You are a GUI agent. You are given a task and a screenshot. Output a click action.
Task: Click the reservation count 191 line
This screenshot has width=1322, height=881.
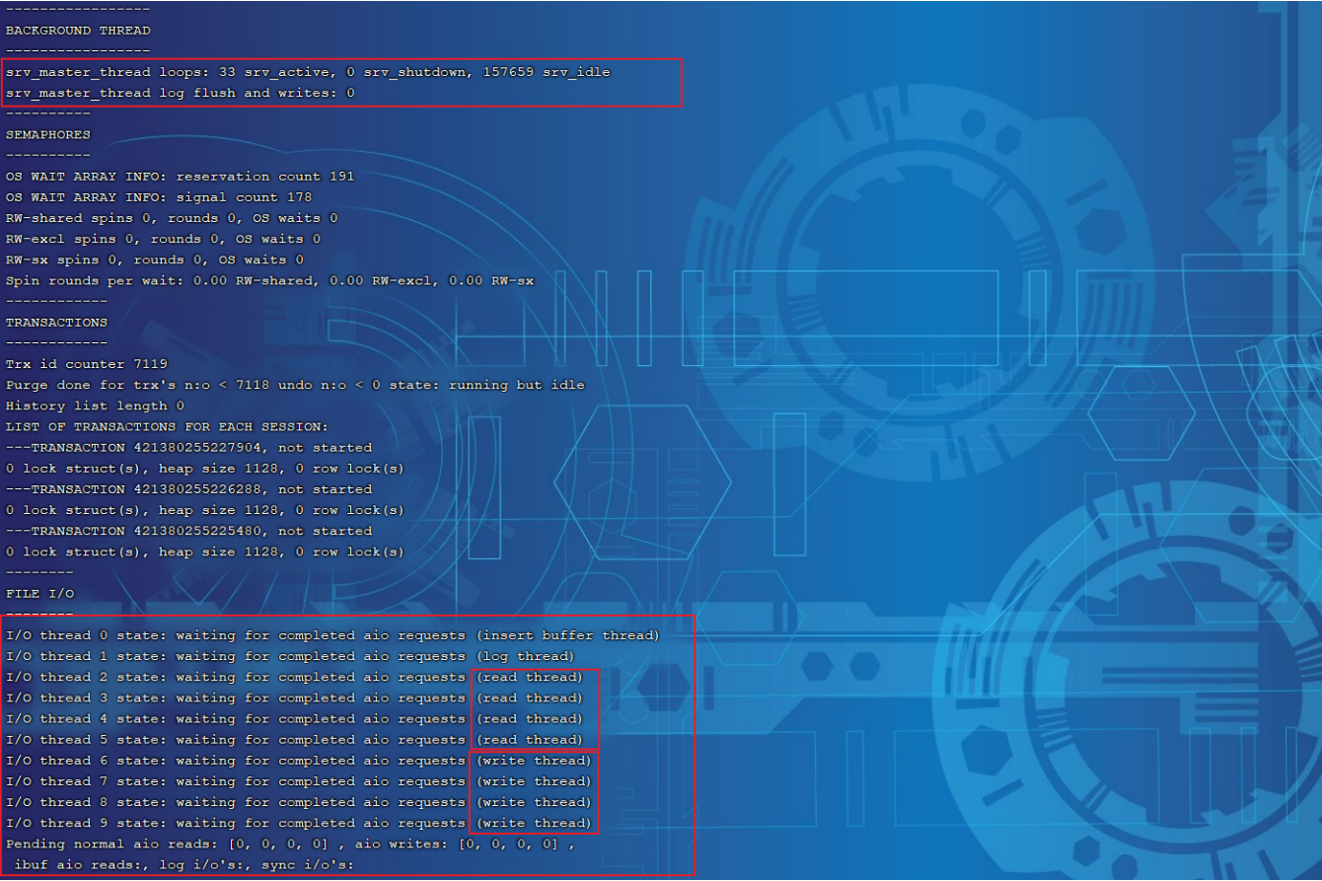(x=180, y=177)
